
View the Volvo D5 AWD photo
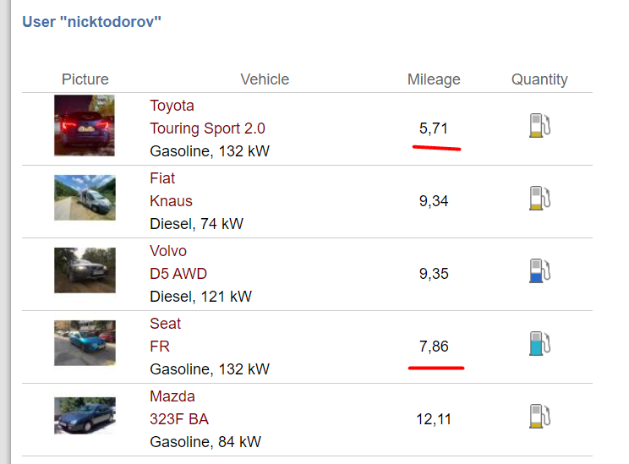tap(85, 270)
